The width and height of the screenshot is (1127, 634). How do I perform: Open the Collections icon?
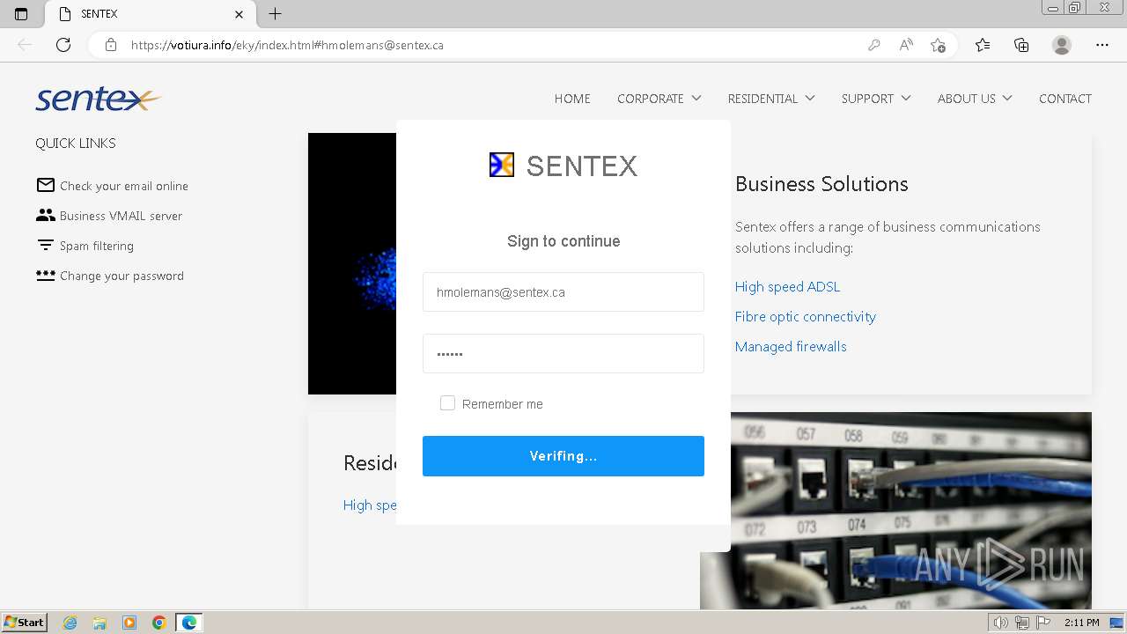click(x=1021, y=45)
